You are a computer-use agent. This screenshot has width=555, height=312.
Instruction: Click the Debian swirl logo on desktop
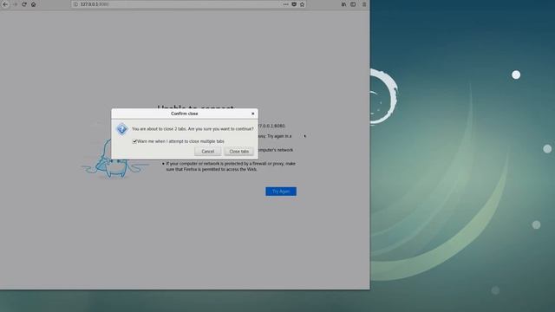tap(383, 96)
